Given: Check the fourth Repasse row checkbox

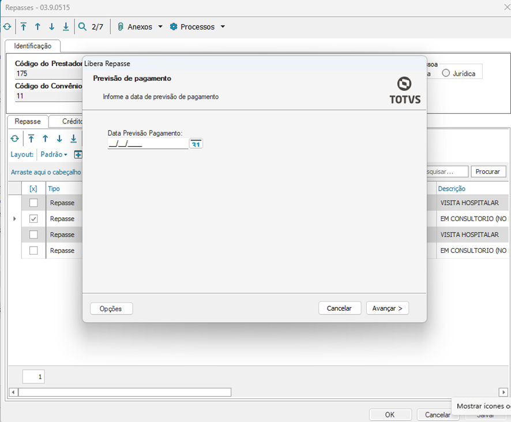Looking at the screenshot, I should (x=33, y=251).
